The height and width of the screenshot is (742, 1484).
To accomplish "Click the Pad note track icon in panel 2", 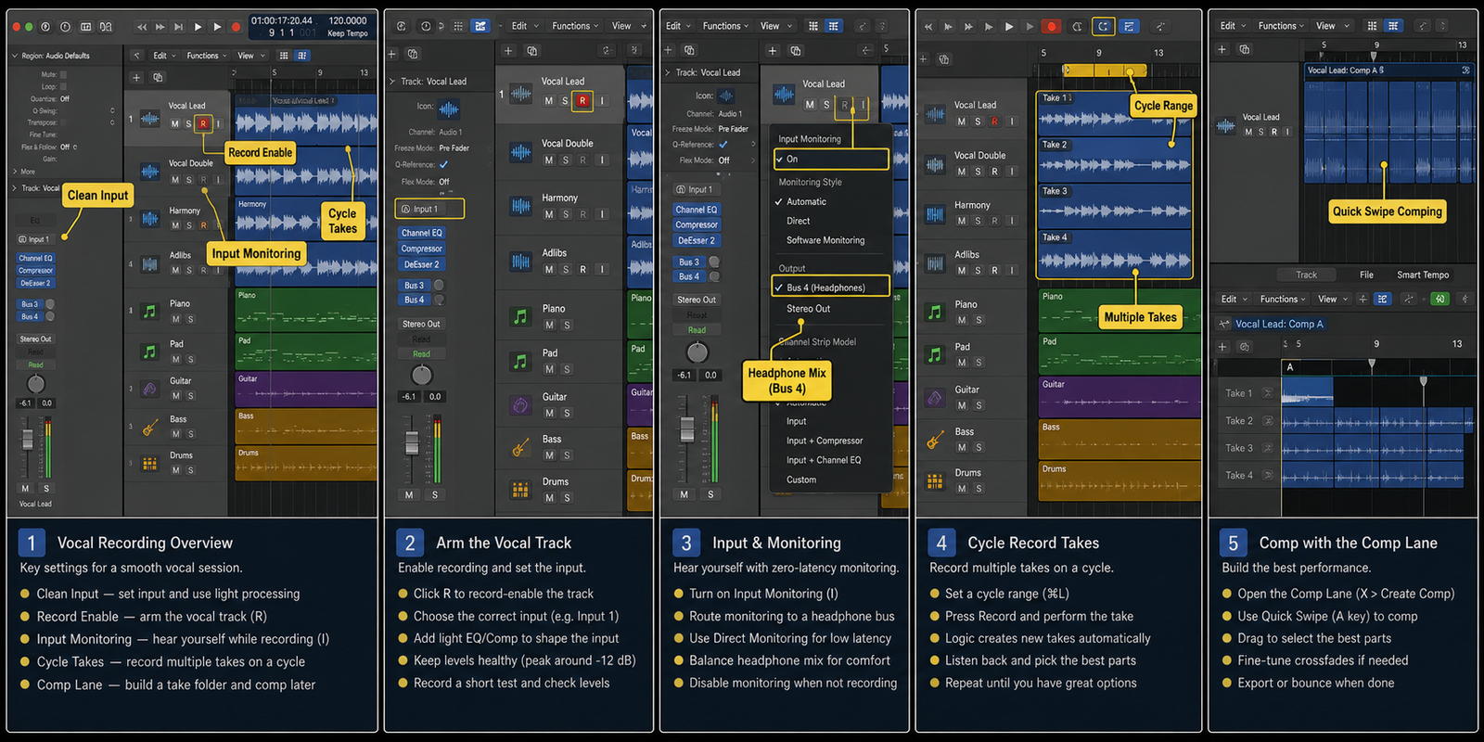I will (x=520, y=361).
